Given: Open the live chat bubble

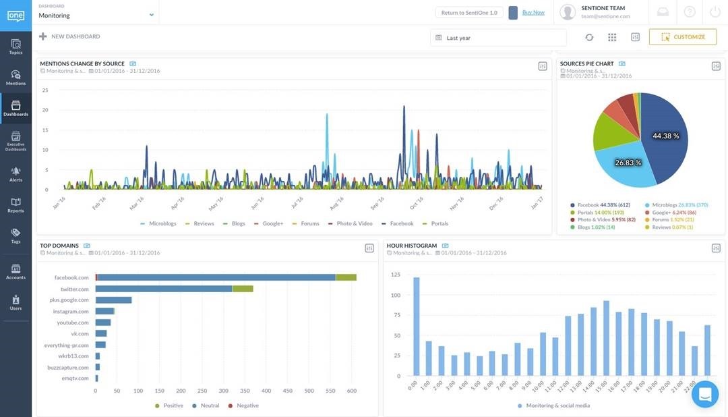Looking at the screenshot, I should pyautogui.click(x=704, y=395).
